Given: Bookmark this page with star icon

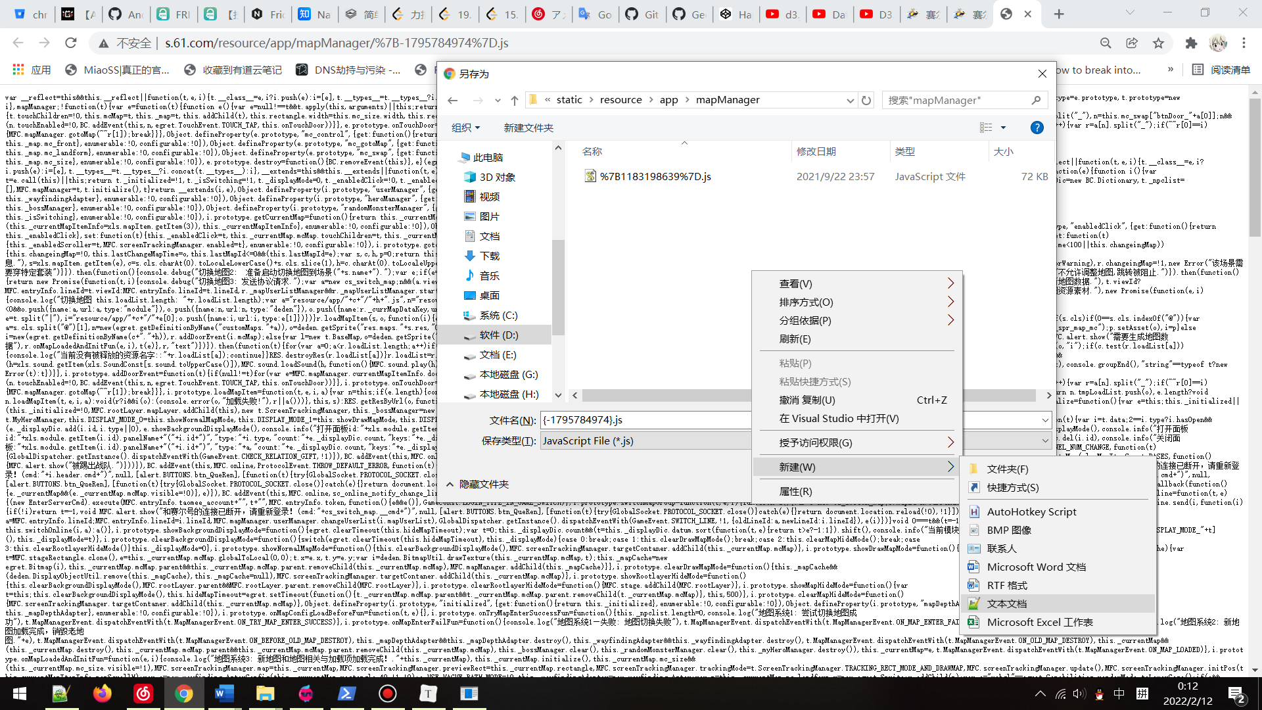Looking at the screenshot, I should pyautogui.click(x=1158, y=43).
